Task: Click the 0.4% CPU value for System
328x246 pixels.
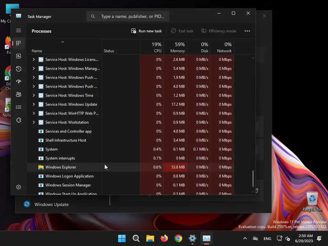Action: 157,149
